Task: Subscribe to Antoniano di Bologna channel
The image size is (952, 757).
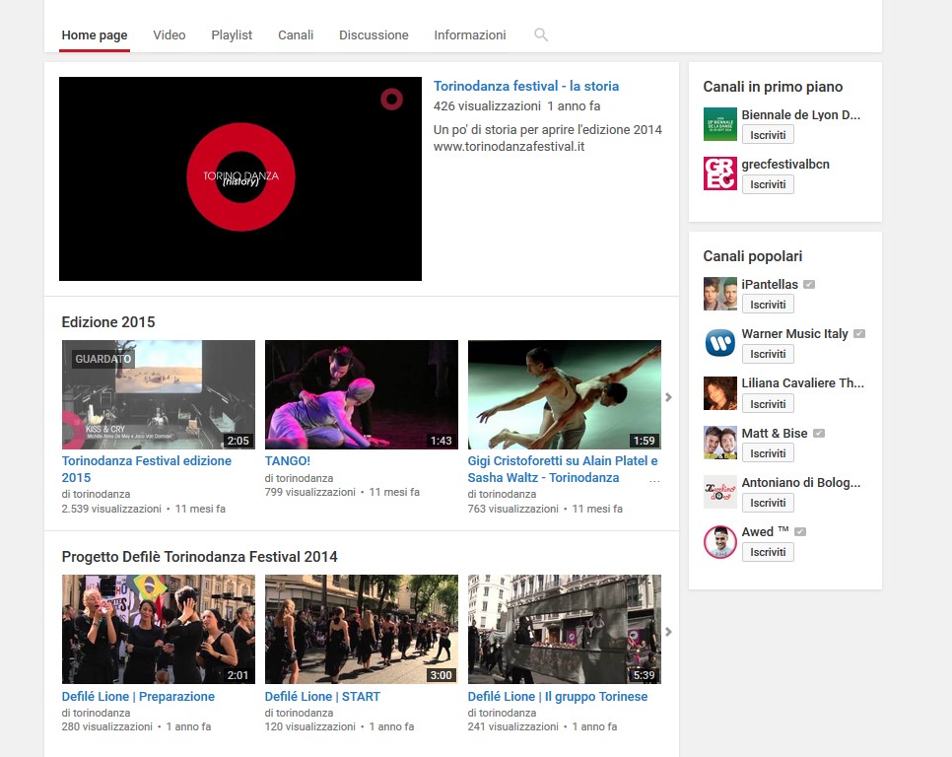Action: click(x=768, y=503)
